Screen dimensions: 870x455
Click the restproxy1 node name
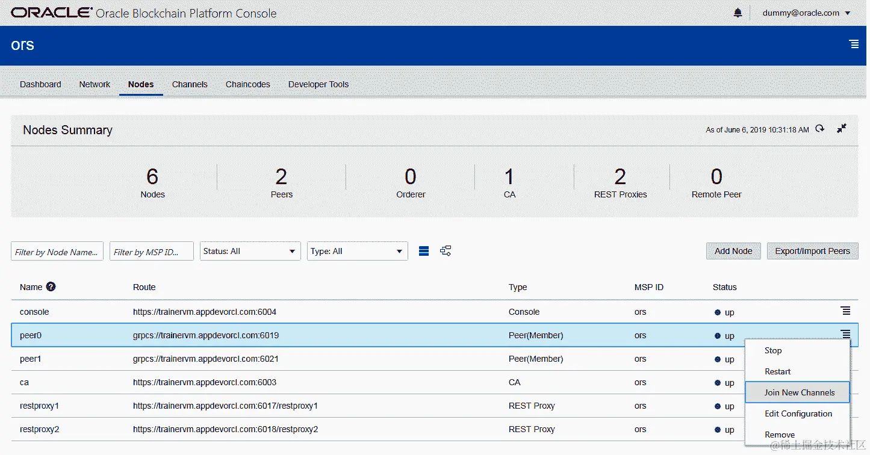[x=40, y=406]
